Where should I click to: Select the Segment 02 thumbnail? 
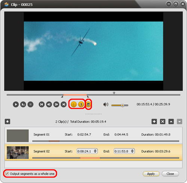[18, 152]
